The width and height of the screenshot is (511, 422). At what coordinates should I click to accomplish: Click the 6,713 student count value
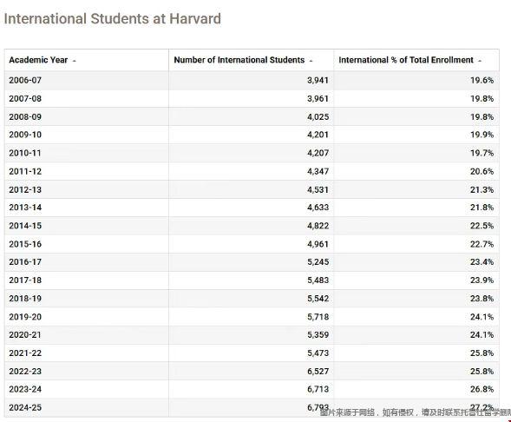coord(318,389)
